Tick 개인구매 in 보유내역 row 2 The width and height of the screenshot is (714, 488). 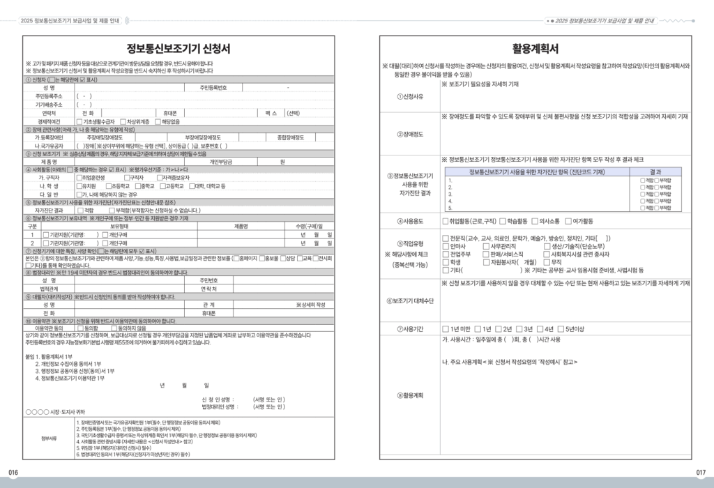[105, 243]
